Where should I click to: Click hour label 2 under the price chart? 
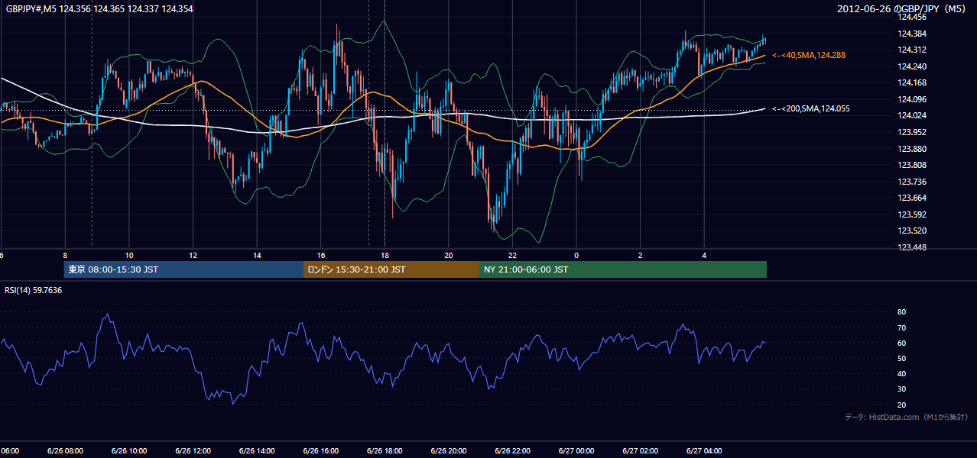pos(641,255)
